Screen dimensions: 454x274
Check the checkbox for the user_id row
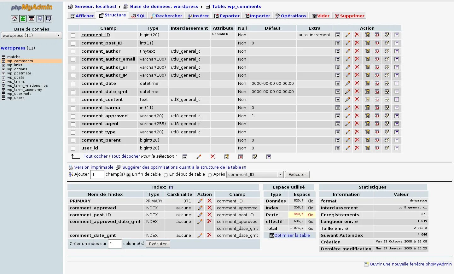(x=73, y=148)
